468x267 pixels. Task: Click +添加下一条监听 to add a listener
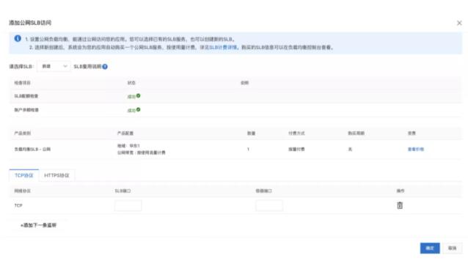tap(38, 225)
